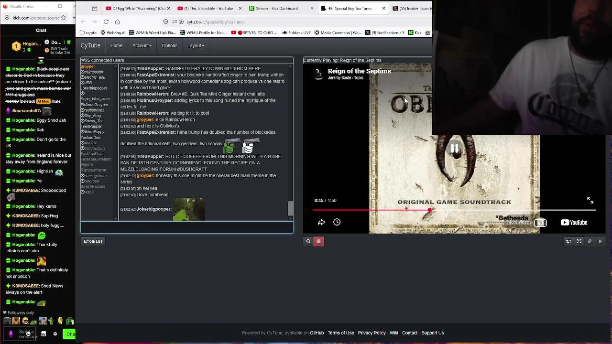Screen dimensions: 612x344
Task: Click the YouTube logo in player
Action: [574, 222]
